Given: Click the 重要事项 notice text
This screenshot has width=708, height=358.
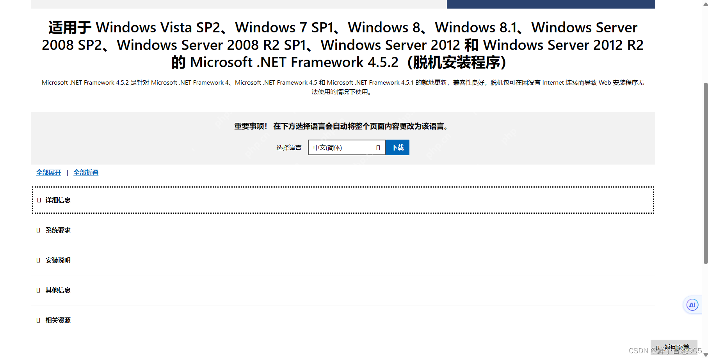Looking at the screenshot, I should tap(342, 126).
